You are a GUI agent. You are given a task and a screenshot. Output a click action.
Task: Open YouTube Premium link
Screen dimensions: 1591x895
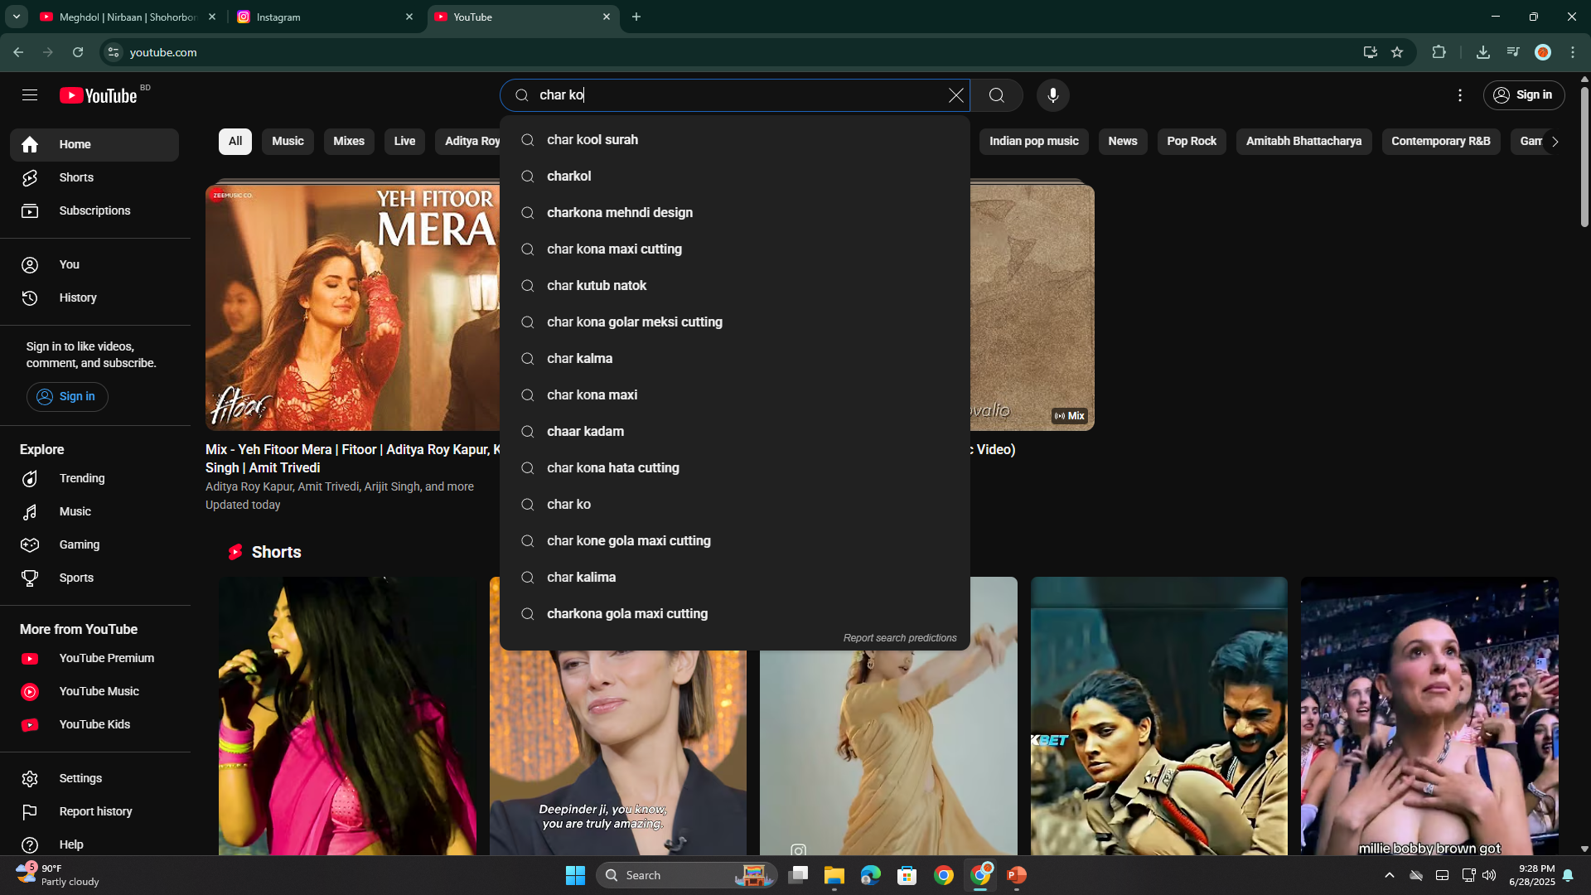(94, 658)
